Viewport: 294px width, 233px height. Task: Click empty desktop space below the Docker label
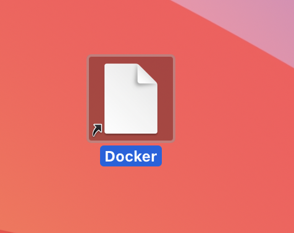tap(131, 195)
